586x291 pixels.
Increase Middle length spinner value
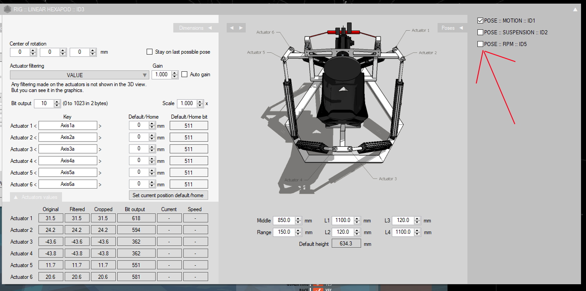click(x=298, y=219)
